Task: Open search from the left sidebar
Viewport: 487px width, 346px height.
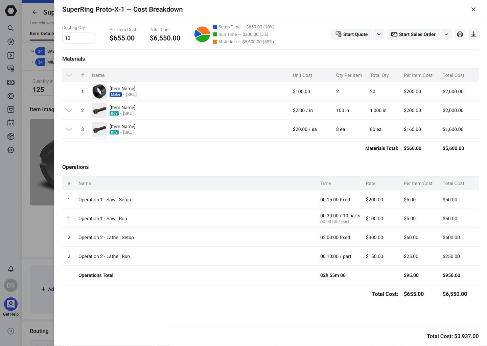Action: click(x=10, y=28)
